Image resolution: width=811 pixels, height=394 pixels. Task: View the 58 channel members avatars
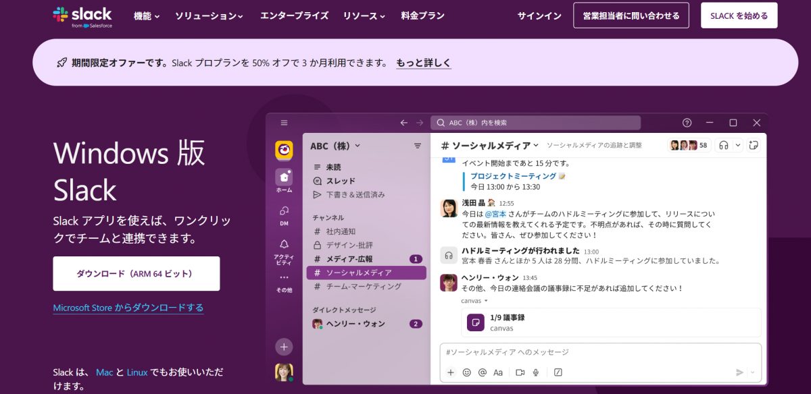[x=689, y=145]
